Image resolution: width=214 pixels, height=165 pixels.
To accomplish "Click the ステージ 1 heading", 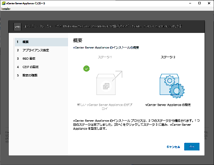I will (x=105, y=57).
